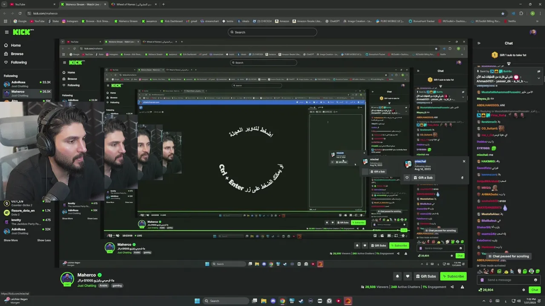Bookmark this page star icon

point(503,13)
